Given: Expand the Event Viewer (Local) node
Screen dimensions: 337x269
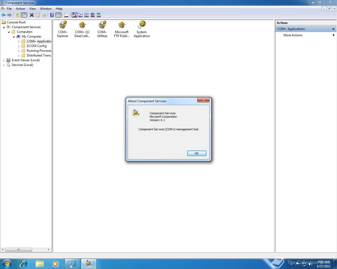Looking at the screenshot, I should [x=4, y=60].
